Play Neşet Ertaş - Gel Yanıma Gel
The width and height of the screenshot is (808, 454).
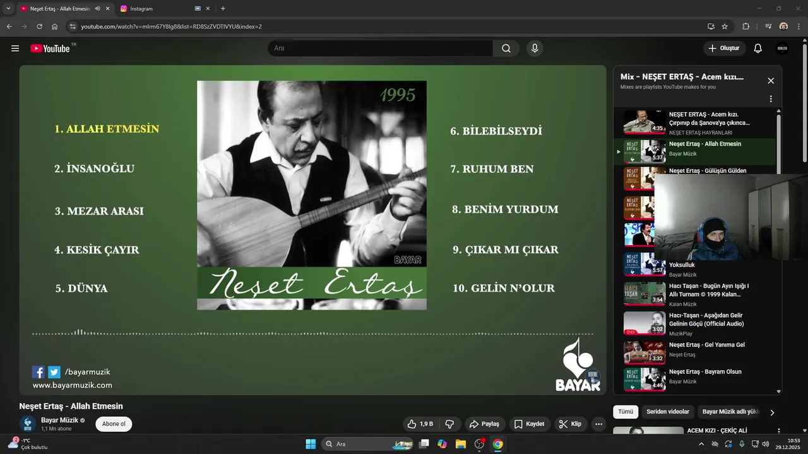tap(694, 352)
